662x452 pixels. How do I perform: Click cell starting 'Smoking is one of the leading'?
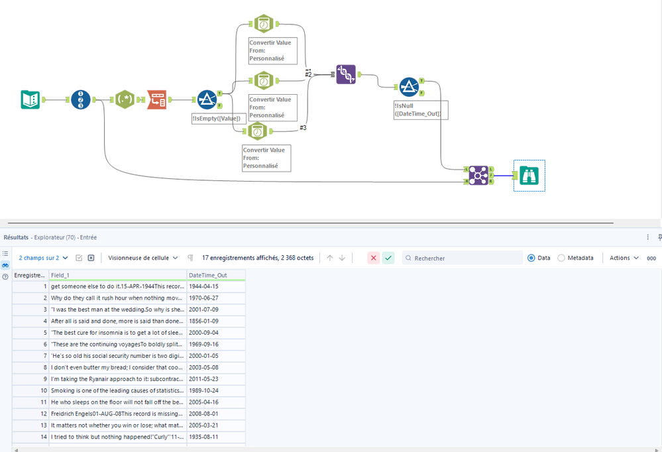(x=118, y=391)
